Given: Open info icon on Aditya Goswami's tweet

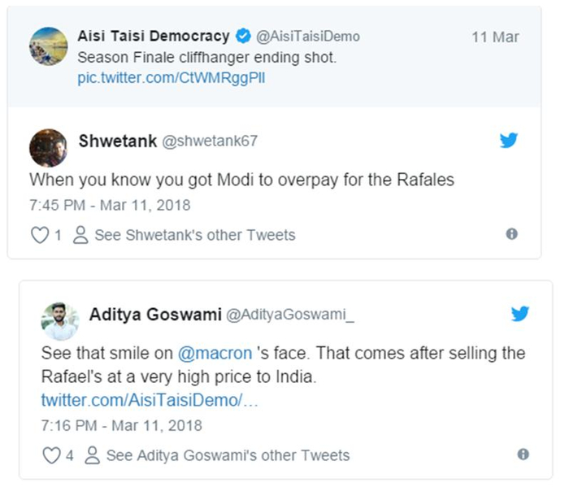Looking at the screenshot, I should point(523,454).
